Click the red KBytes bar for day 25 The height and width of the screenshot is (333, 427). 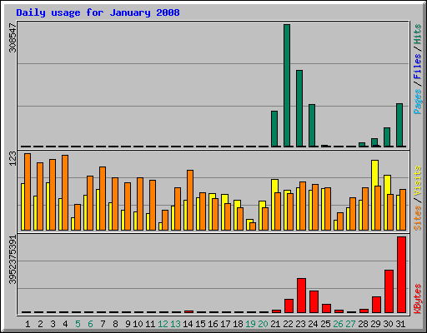coord(326,309)
